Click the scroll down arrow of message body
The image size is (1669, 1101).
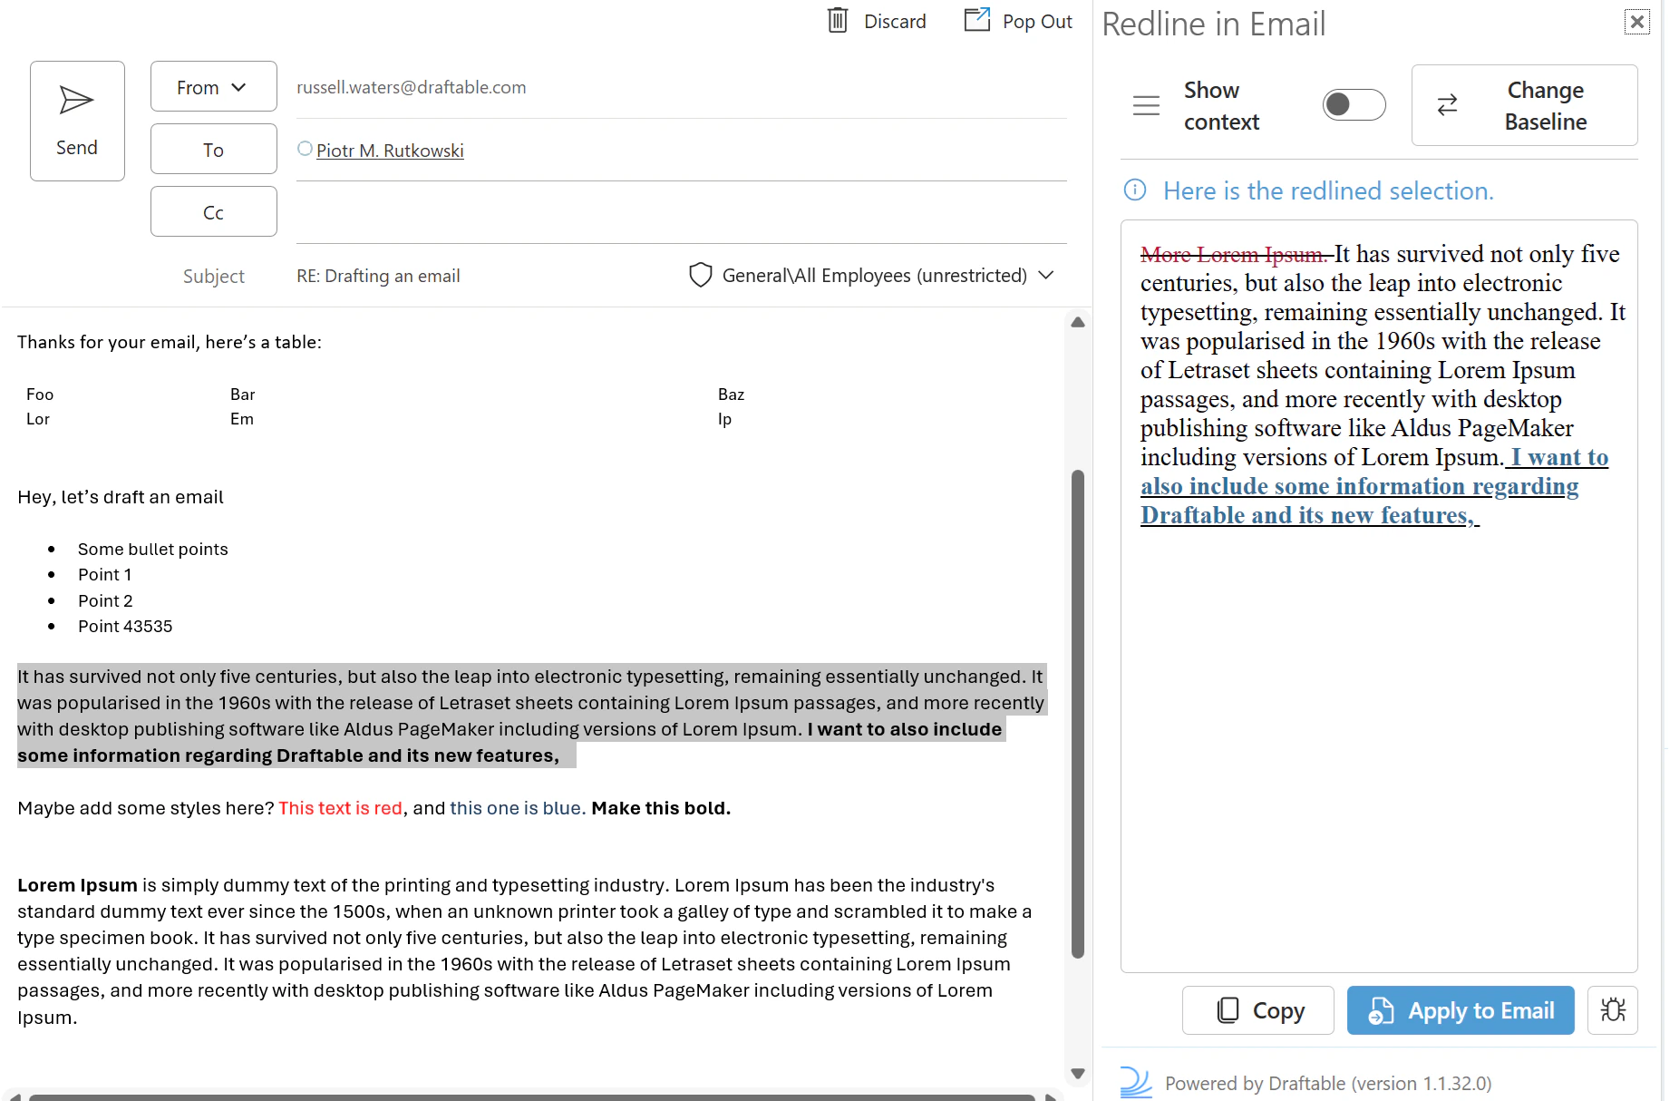tap(1078, 1073)
